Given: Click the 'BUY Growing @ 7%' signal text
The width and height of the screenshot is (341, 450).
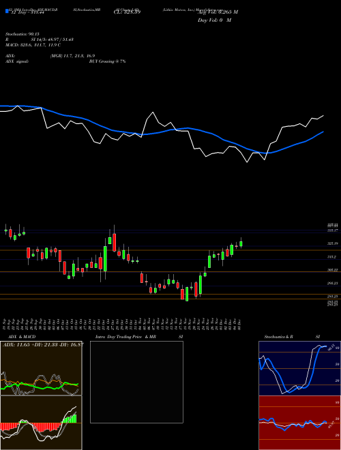Looking at the screenshot, I should pyautogui.click(x=107, y=61).
